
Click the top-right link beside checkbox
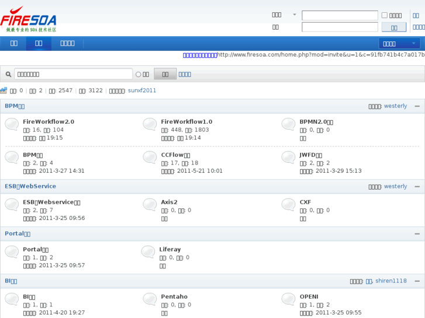(416, 15)
